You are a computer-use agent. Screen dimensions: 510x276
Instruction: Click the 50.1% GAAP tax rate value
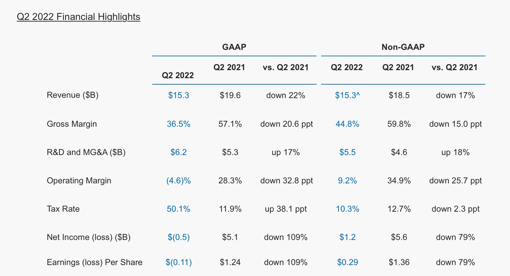178,209
